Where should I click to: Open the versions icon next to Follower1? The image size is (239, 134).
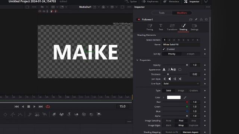[x=191, y=20]
